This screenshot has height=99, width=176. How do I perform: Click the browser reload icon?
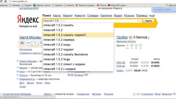click(1, 1)
